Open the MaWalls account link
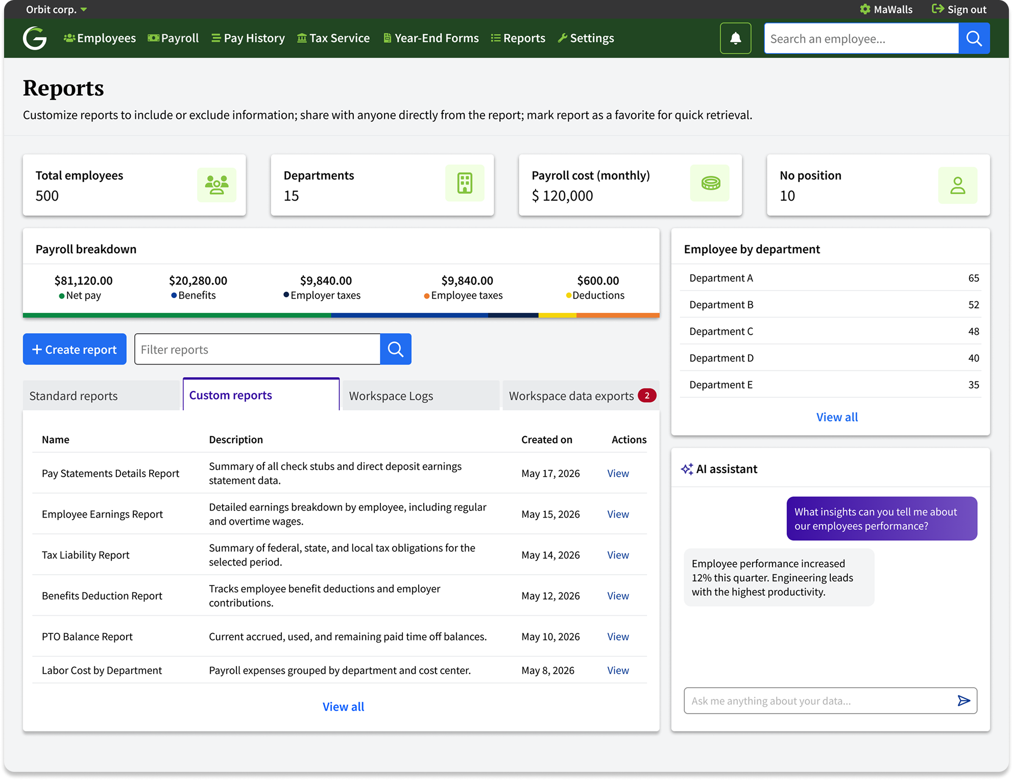 (x=886, y=9)
